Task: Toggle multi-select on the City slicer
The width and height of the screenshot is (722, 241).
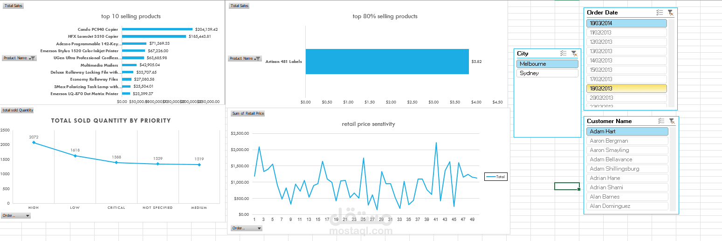Action: (x=564, y=54)
